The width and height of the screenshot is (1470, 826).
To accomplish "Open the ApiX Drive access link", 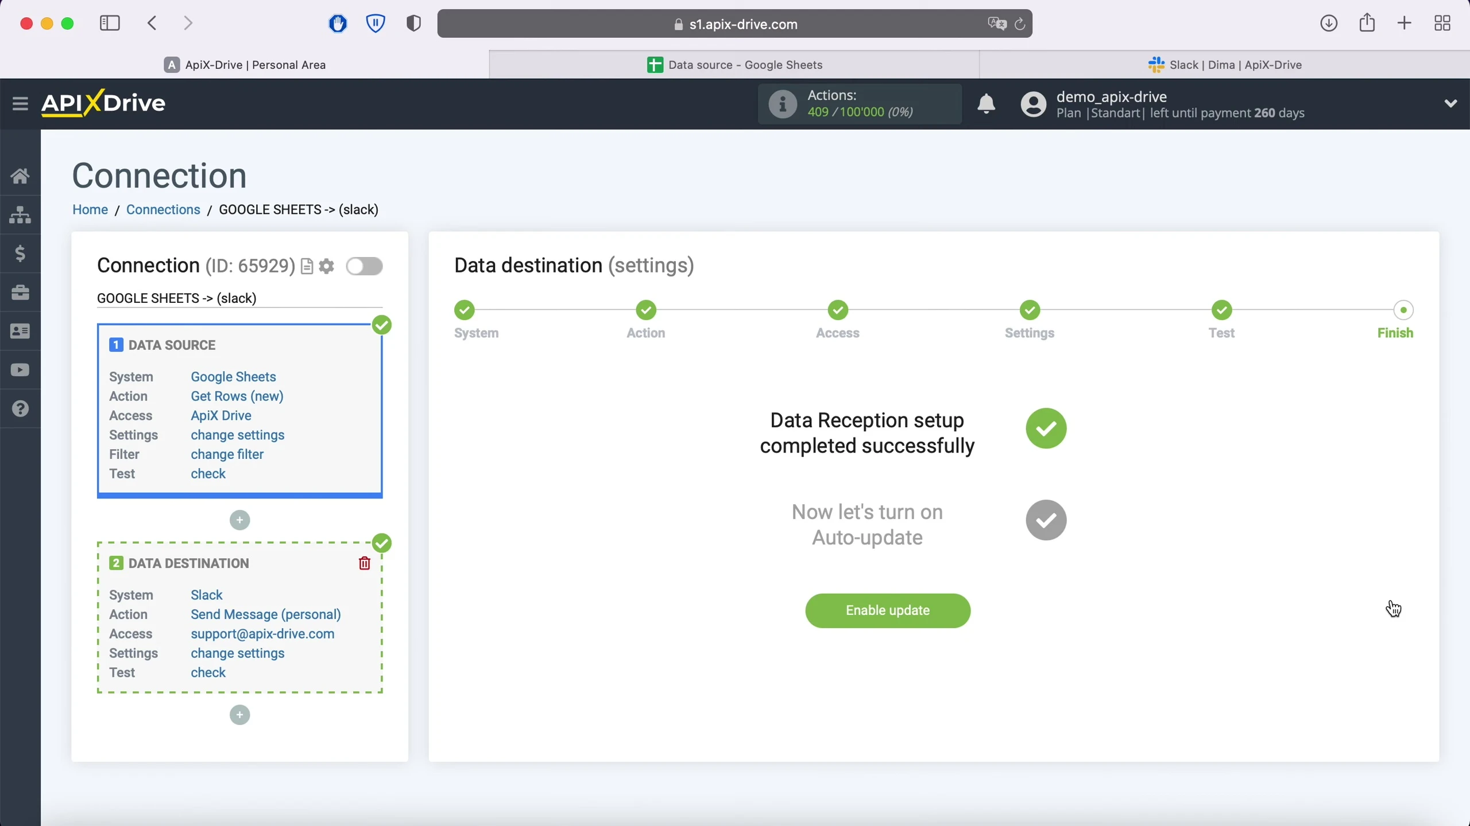I will pos(221,416).
